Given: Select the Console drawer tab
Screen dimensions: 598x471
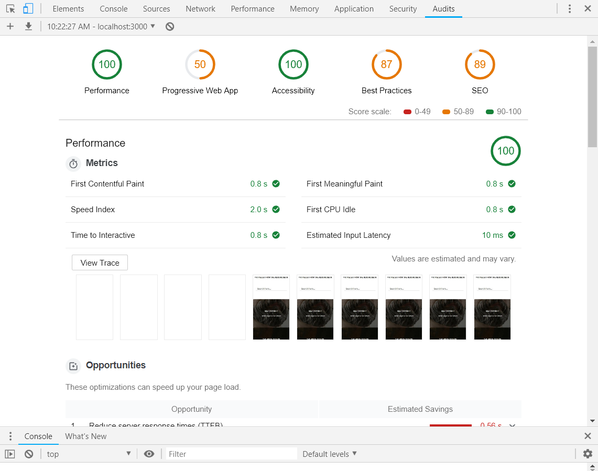Looking at the screenshot, I should click(x=38, y=436).
